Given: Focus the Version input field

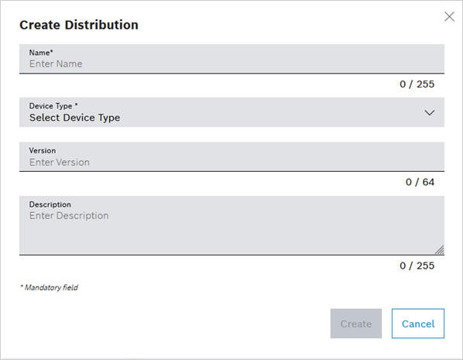Looking at the screenshot, I should [231, 157].
